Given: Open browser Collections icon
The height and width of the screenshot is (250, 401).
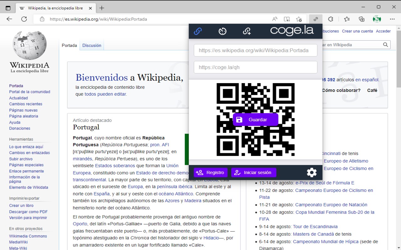Looking at the screenshot, I should (x=362, y=19).
